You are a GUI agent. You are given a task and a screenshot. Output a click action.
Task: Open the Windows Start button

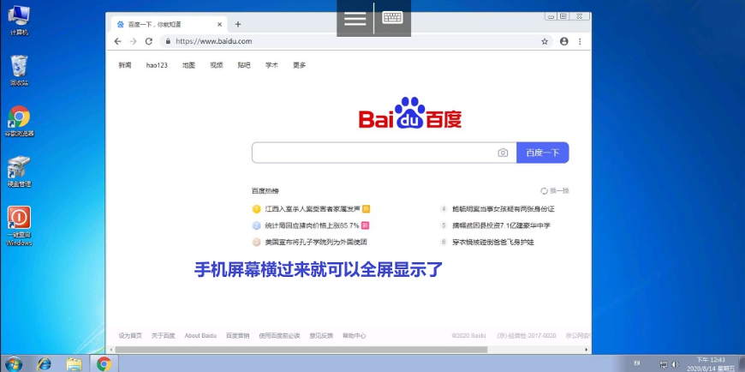pos(13,364)
